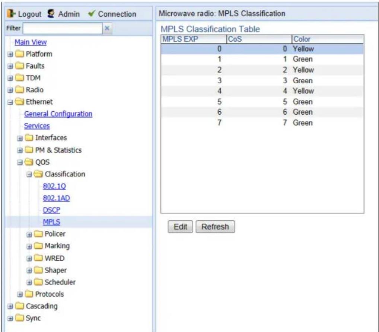
Task: Expand the Sync tree node
Action: [x=10, y=319]
